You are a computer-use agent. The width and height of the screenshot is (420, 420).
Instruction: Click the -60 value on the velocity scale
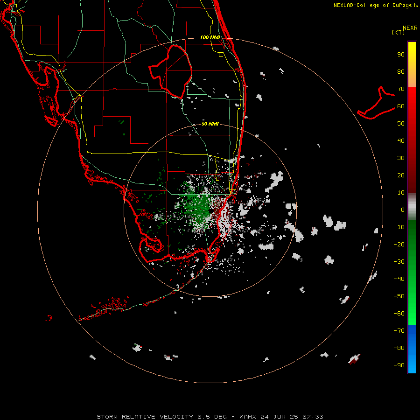click(x=399, y=314)
